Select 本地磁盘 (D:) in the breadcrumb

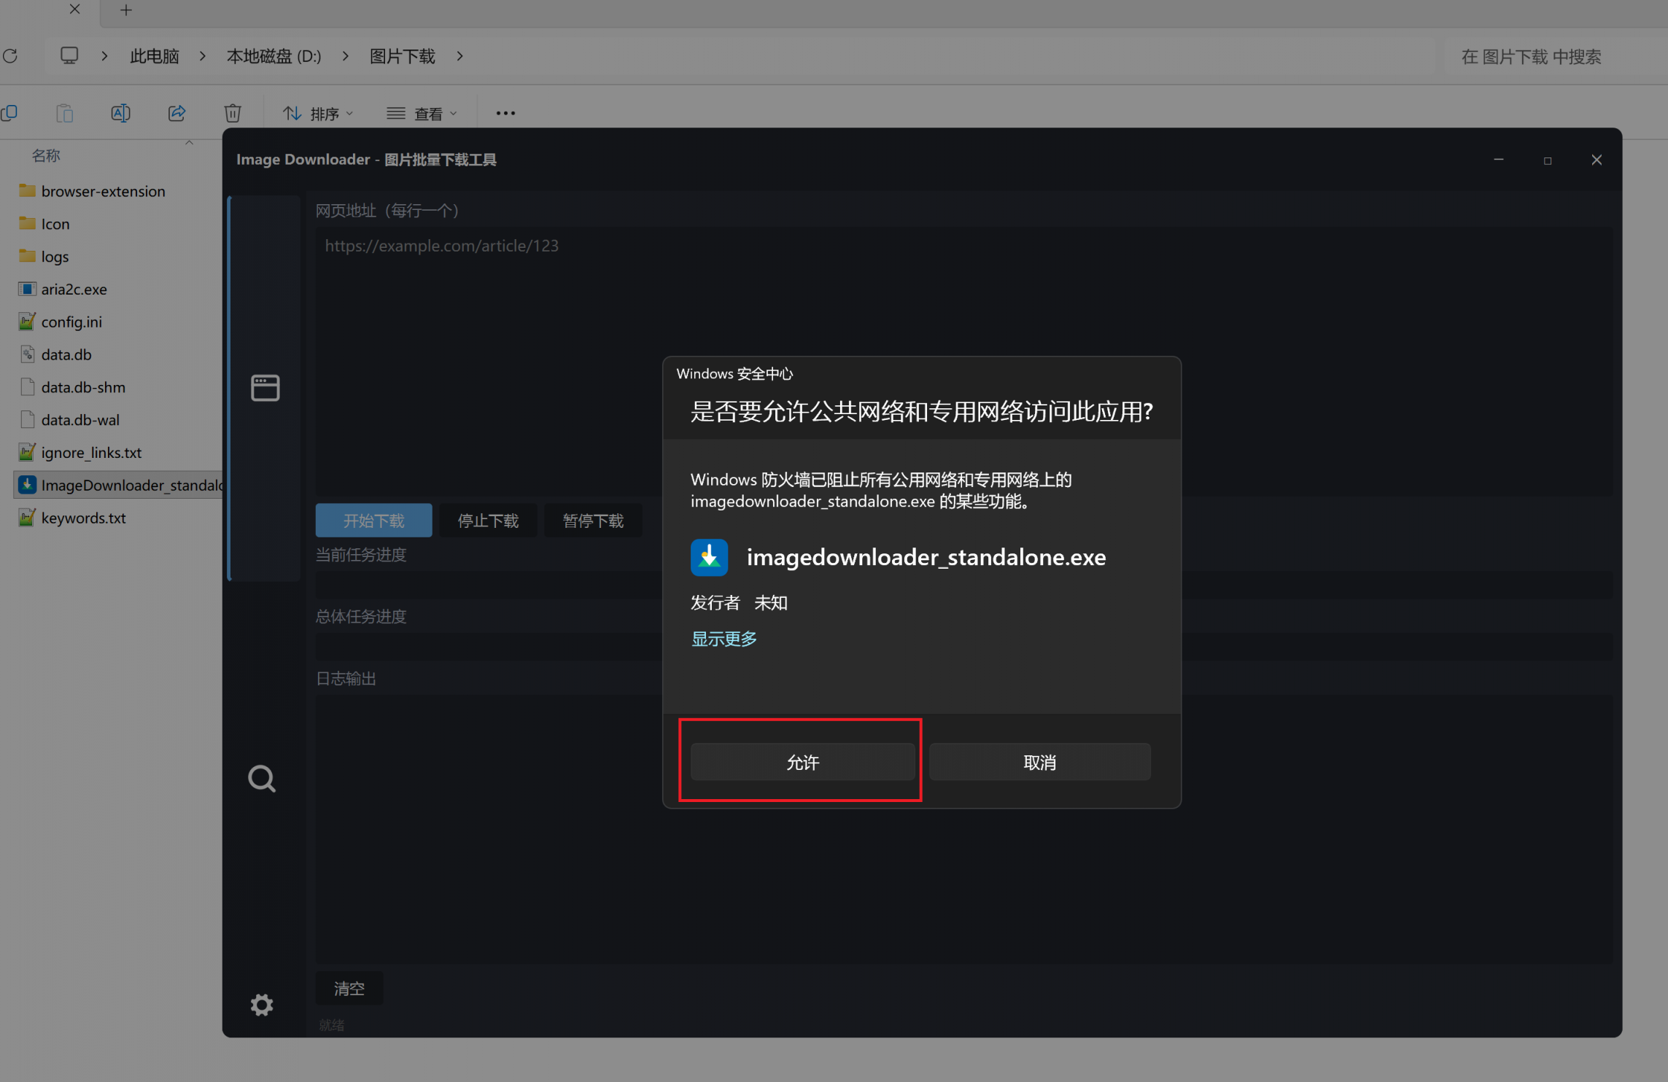[274, 56]
